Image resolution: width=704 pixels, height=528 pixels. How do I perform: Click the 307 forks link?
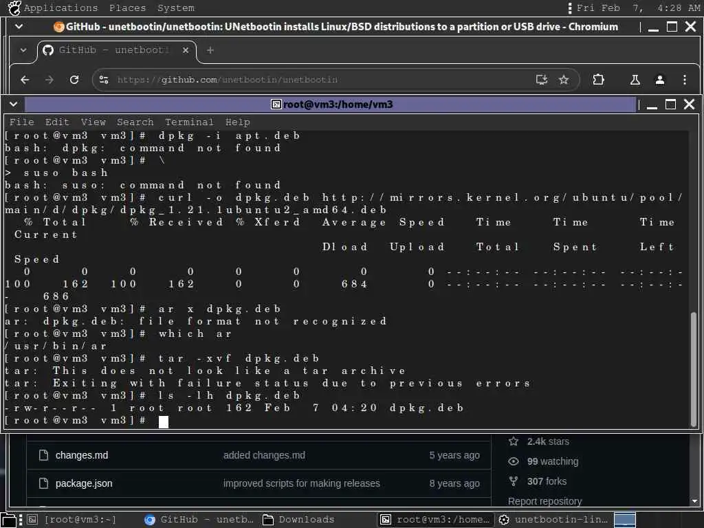tap(547, 481)
